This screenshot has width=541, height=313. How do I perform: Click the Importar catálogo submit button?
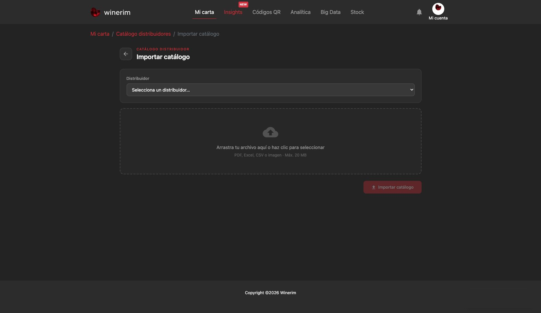392,187
